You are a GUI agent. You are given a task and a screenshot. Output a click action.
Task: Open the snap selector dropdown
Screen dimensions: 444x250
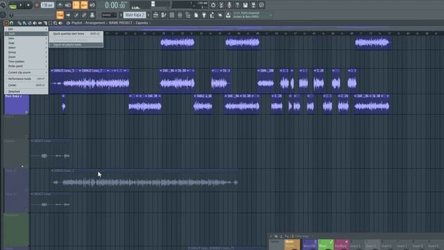coord(109,15)
